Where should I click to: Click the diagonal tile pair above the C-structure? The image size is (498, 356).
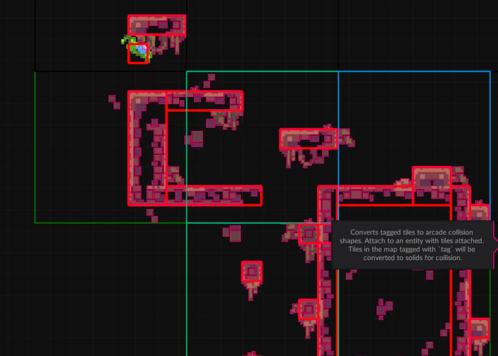tap(209, 81)
